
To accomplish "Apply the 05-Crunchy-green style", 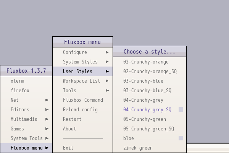I will tap(150, 119).
